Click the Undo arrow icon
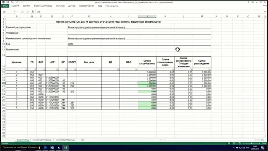Image resolution: width=268 pixels, height=151 pixels. [x=12, y=2]
